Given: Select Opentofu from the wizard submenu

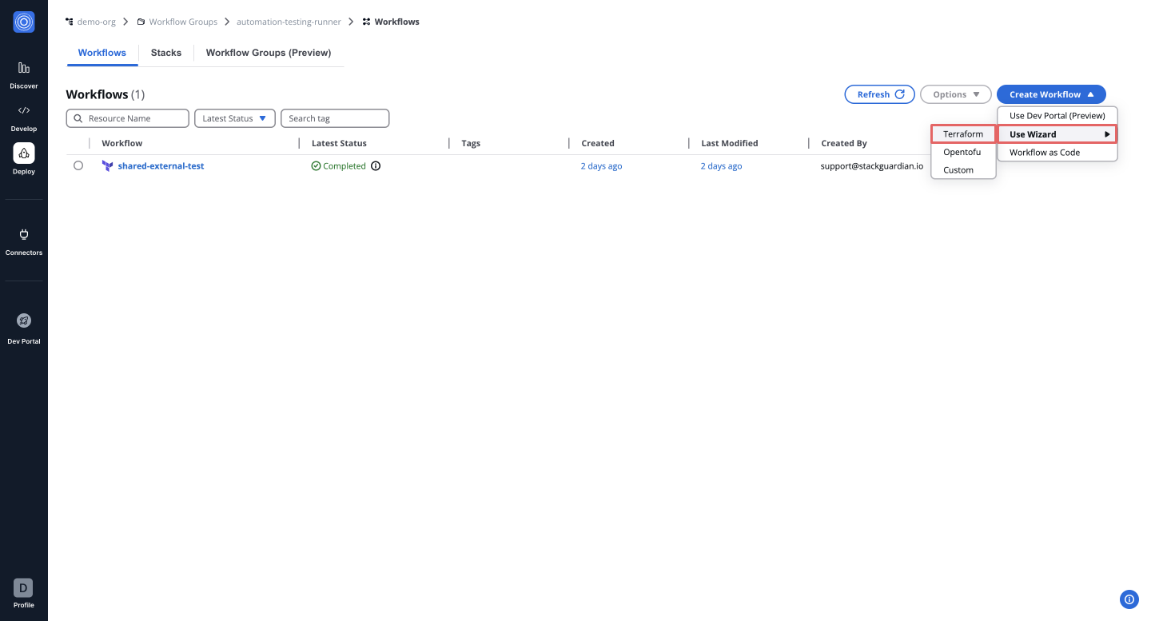Looking at the screenshot, I should 963,152.
